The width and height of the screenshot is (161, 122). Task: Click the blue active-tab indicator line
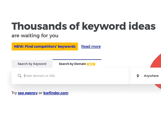coord(77,60)
